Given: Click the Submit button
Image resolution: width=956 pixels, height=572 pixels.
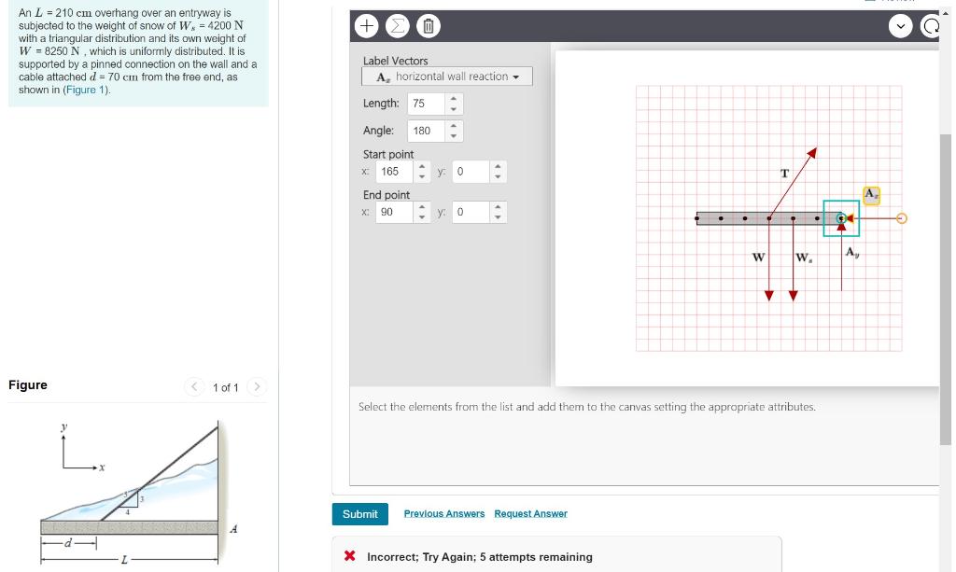Looking at the screenshot, I should point(360,514).
